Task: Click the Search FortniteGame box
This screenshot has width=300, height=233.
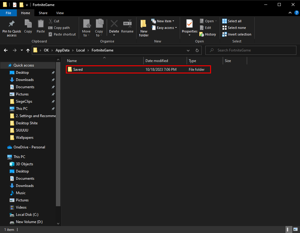Action: (x=251, y=50)
